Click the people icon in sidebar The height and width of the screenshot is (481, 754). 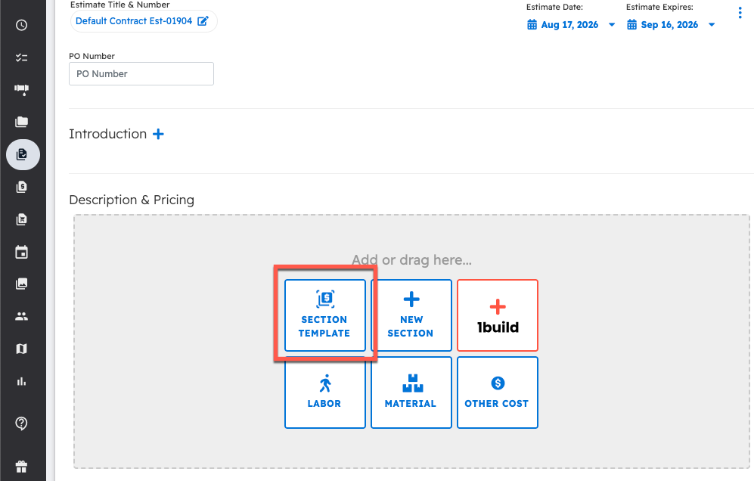tap(22, 317)
